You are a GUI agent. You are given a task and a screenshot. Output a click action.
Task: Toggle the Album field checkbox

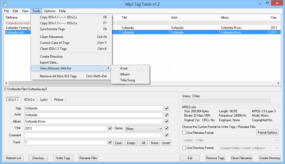coord(167,121)
